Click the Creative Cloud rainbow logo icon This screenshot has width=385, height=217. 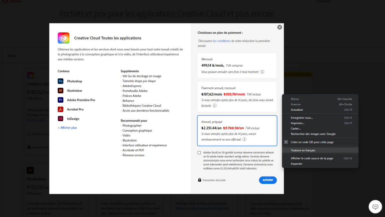63,38
